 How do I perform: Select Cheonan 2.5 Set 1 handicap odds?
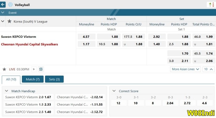click(179, 44)
